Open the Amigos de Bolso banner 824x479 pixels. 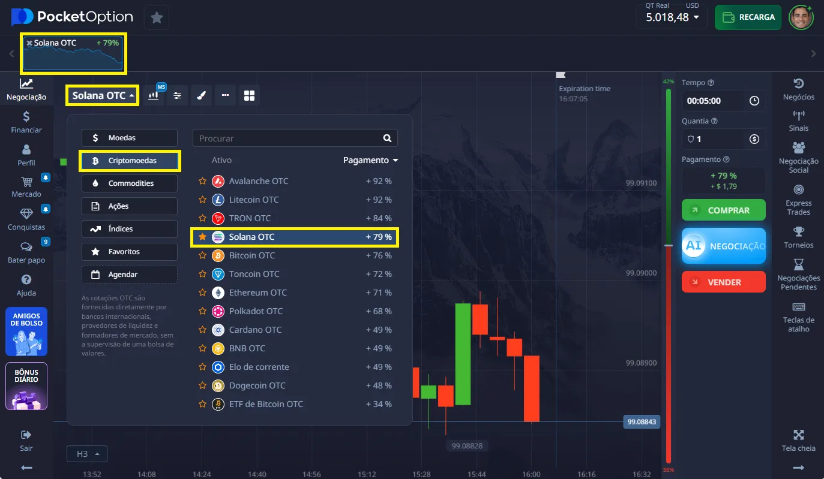click(26, 332)
